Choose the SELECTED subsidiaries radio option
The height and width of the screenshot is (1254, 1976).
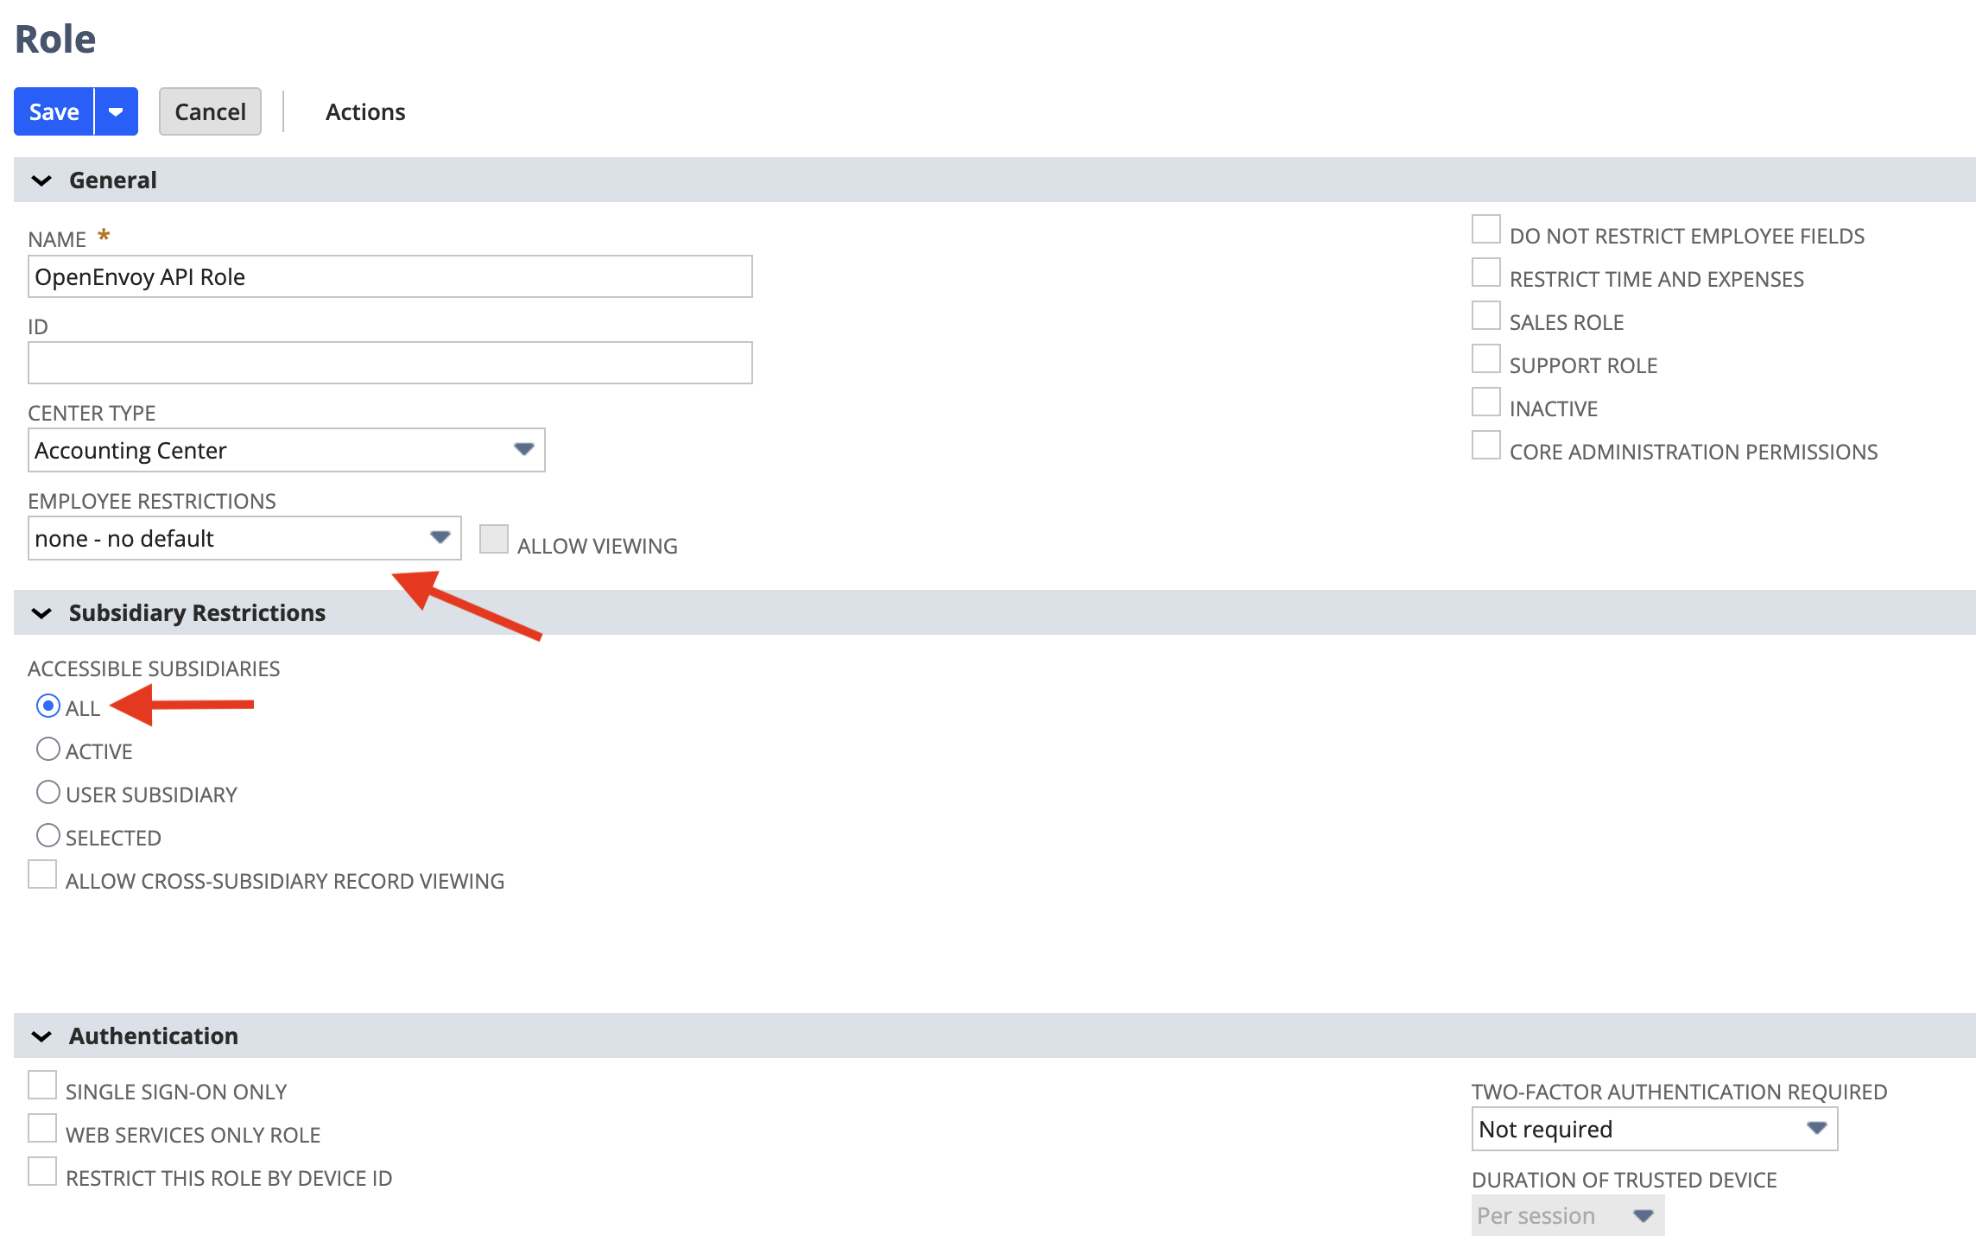coord(48,836)
